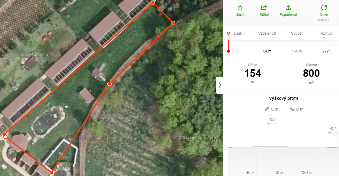Select the 433 m elevation point on the profile
339x176 pixels.
272,147
